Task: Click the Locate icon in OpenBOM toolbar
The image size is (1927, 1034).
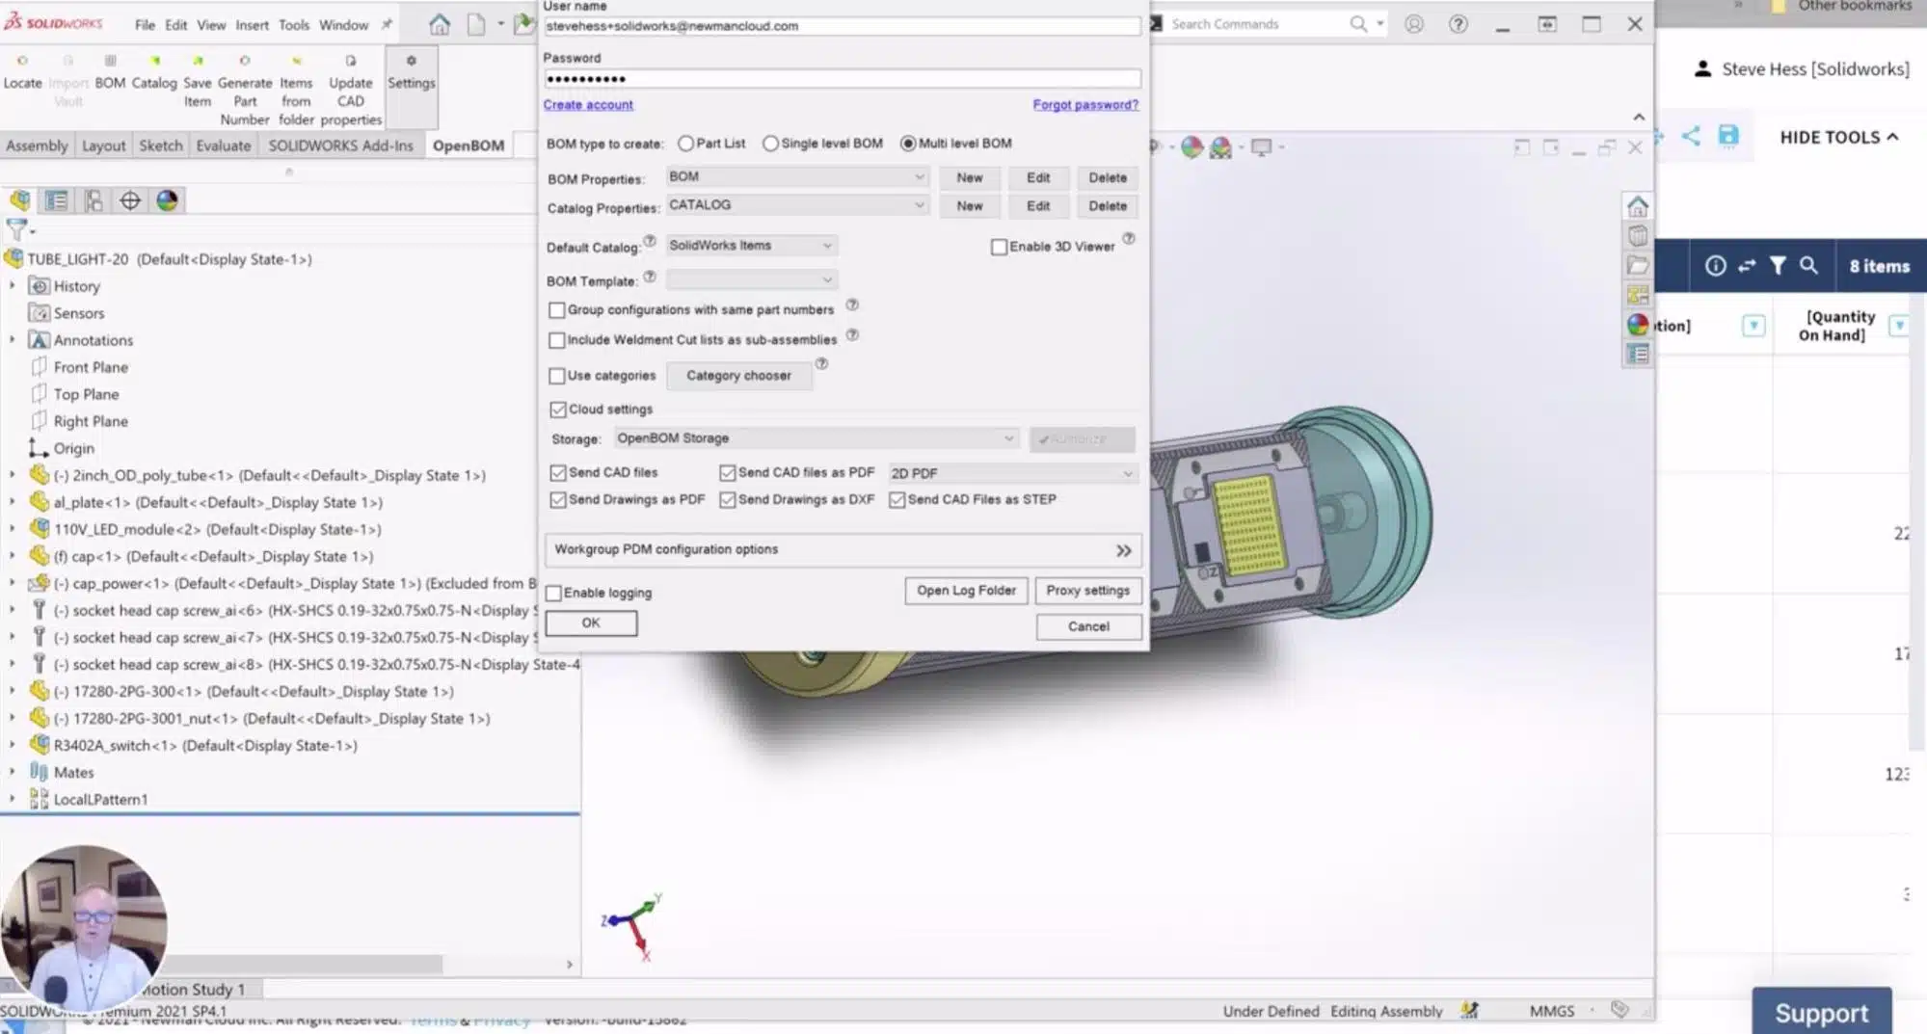Action: [22, 73]
